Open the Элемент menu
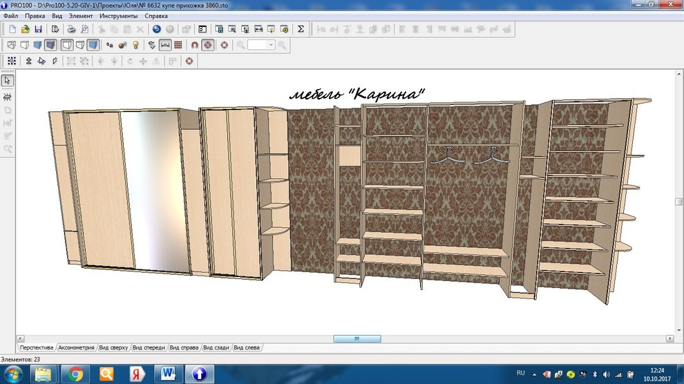 click(81, 15)
